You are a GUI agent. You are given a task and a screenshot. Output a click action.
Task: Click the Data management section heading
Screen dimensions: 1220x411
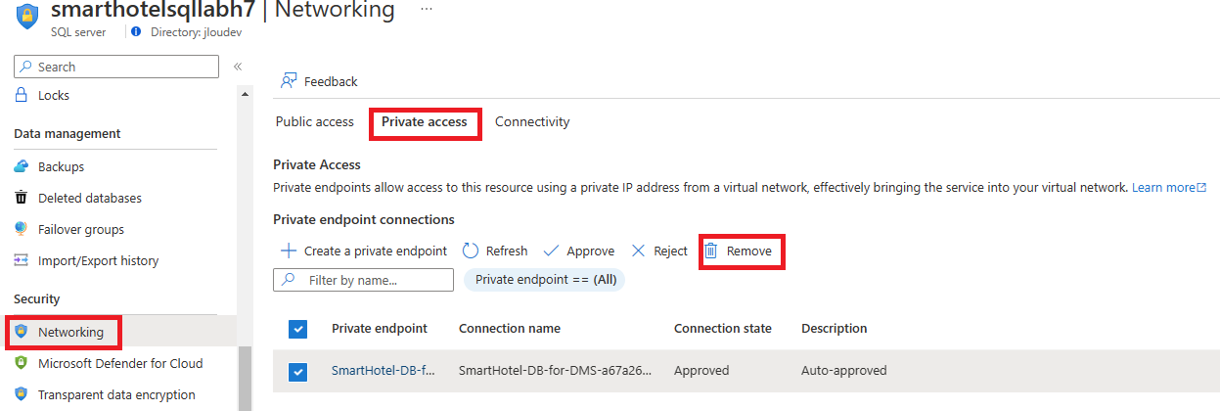pos(68,134)
